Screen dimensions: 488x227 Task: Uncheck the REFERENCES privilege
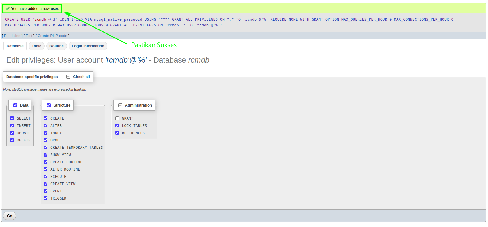[117, 133]
